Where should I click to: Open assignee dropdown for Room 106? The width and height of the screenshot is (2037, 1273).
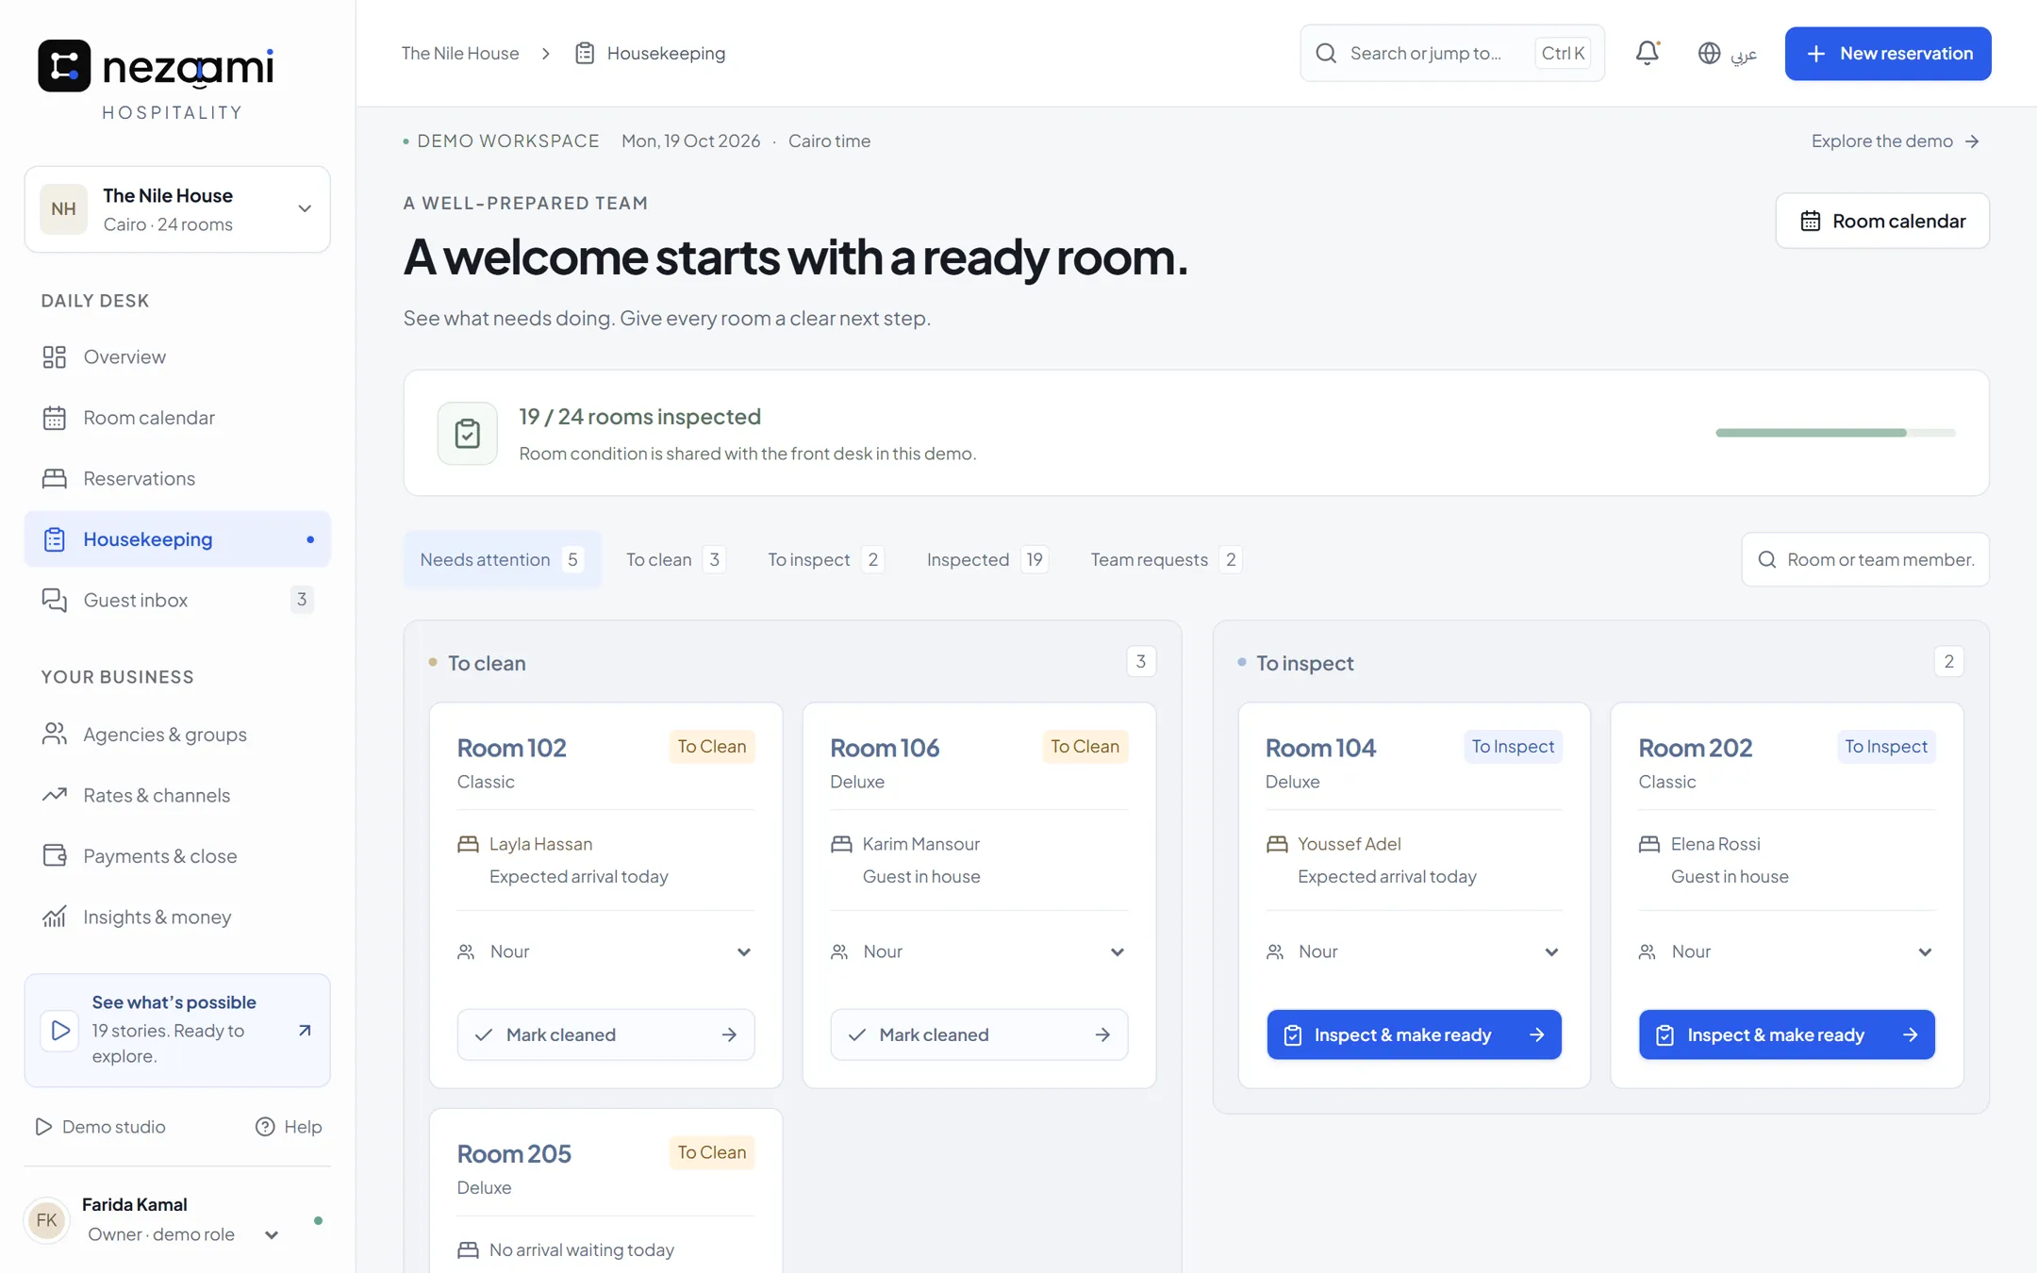coord(979,952)
